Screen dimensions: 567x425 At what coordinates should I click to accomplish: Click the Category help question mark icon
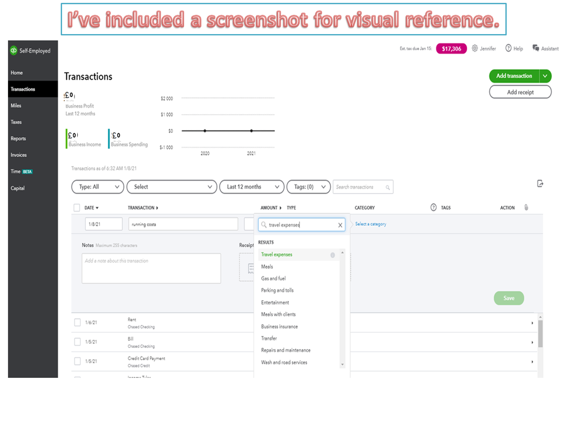click(433, 208)
